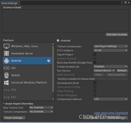The image size is (131, 123).
Task: Select Dedicated Server platform
Action: pyautogui.click(x=27, y=53)
